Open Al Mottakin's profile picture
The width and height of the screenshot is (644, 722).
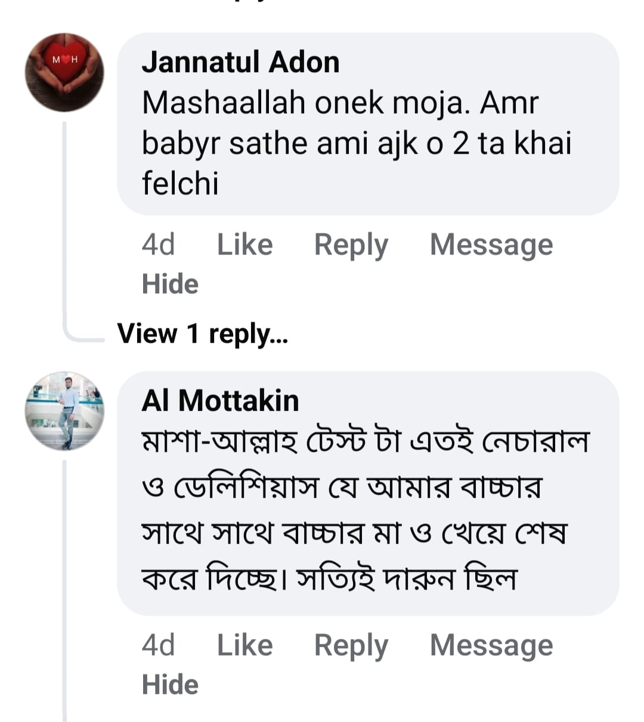64,411
